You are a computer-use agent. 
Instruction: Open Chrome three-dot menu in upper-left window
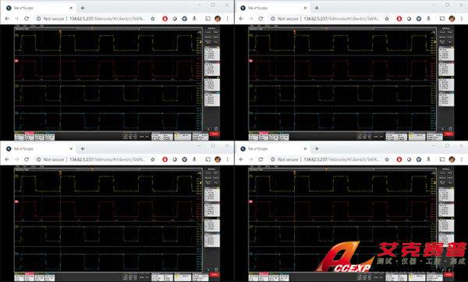tap(228, 19)
